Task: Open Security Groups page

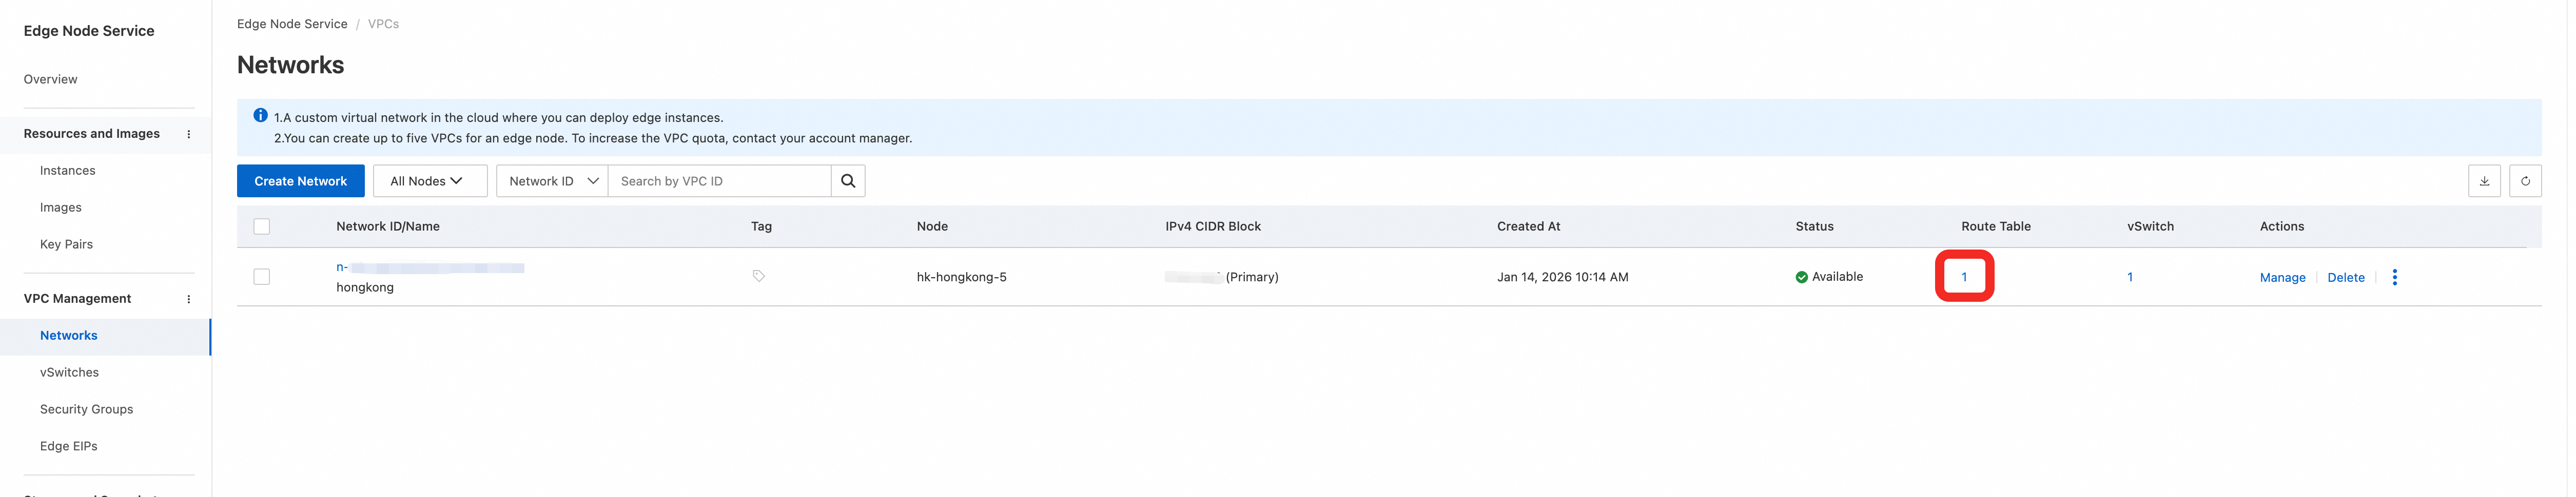Action: tap(86, 409)
